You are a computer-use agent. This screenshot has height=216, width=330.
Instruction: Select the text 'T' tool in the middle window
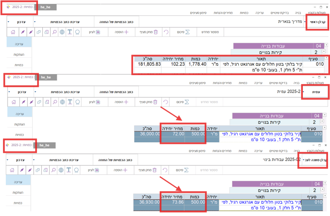(x=70, y=102)
